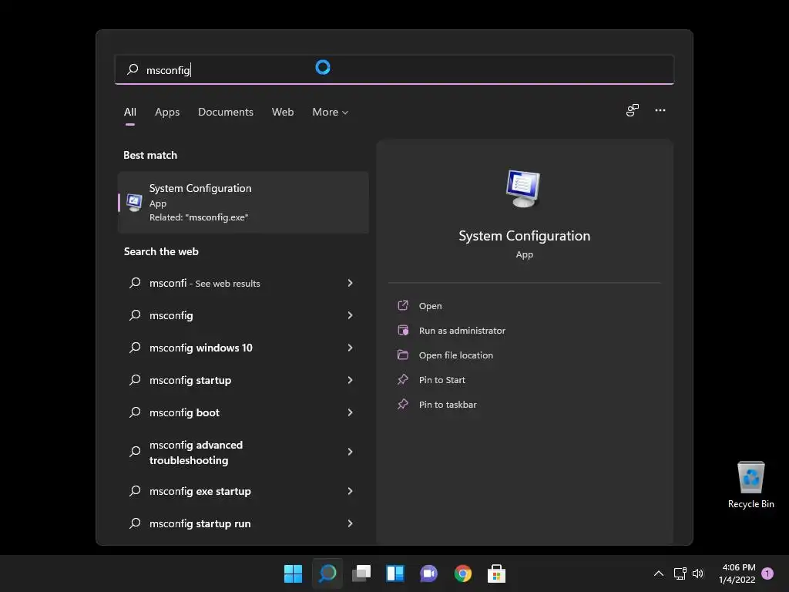This screenshot has width=789, height=592.
Task: Expand the More filter dropdown
Action: tap(330, 112)
